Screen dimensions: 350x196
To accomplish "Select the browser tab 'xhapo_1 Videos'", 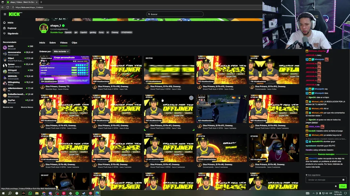I will pos(22,2).
